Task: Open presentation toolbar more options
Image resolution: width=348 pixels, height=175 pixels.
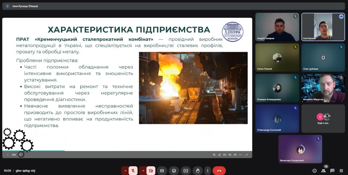Action: tap(240, 155)
